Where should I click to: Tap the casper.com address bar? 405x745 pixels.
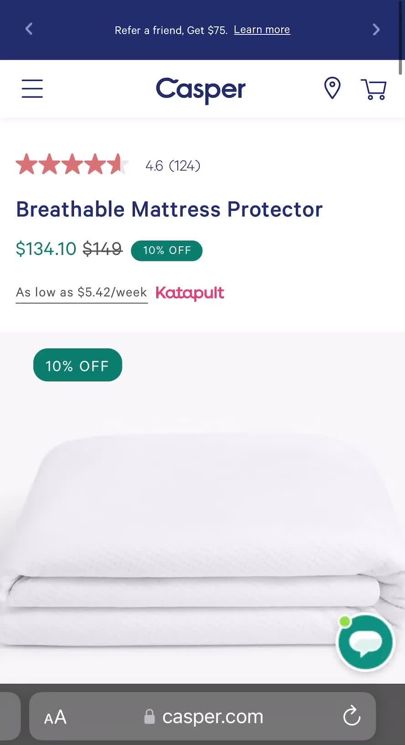212,716
